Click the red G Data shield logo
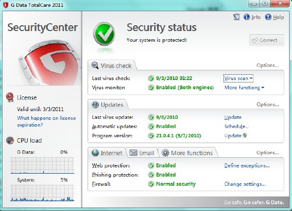This screenshot has width=292, height=211. tap(50, 62)
